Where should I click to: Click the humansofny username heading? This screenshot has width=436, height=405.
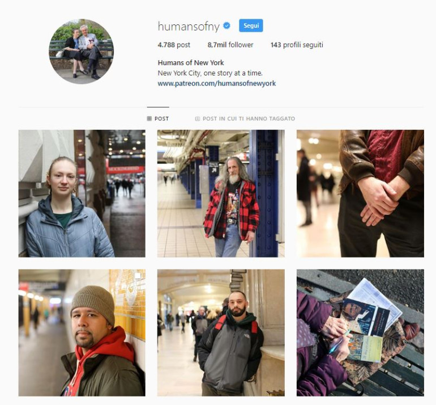point(189,26)
